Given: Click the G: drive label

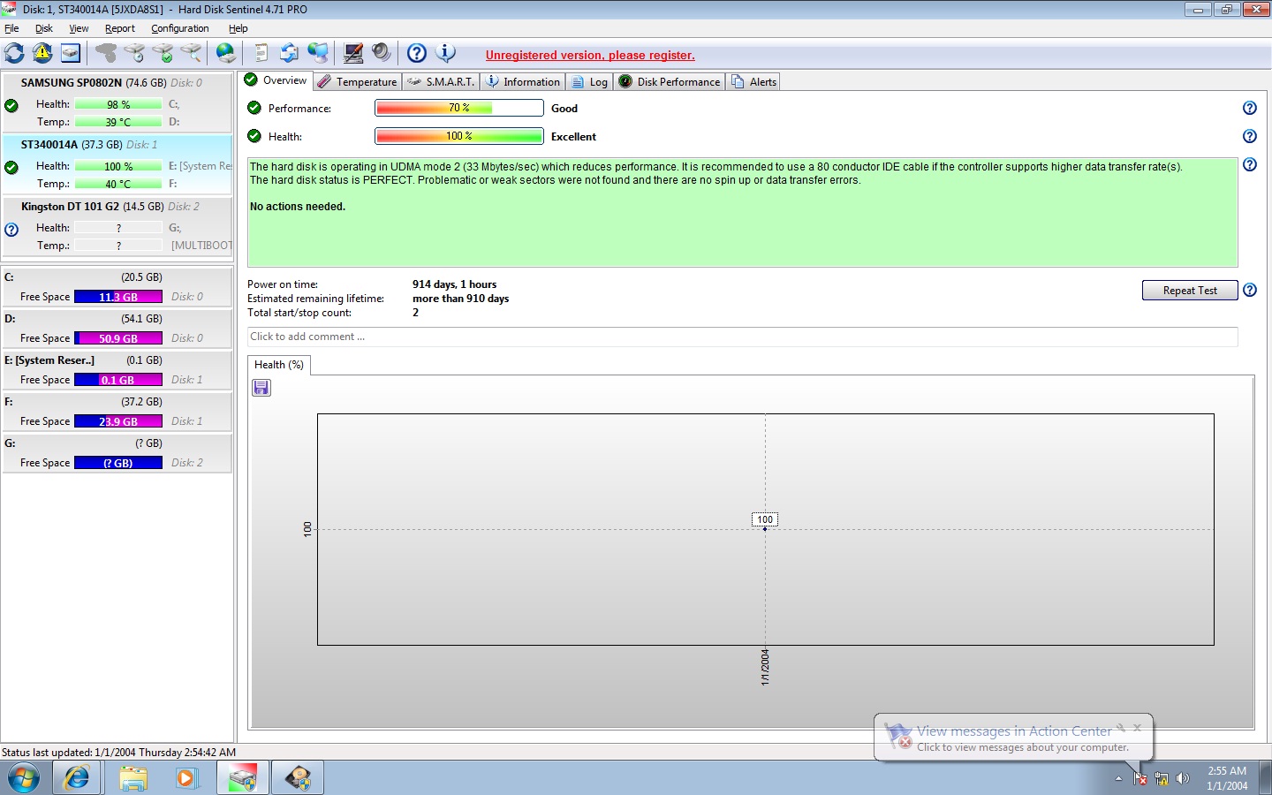Looking at the screenshot, I should (10, 443).
